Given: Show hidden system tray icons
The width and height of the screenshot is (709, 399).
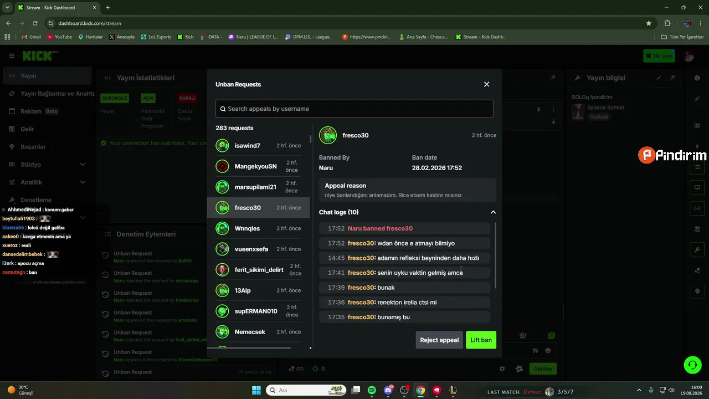Looking at the screenshot, I should click(639, 390).
